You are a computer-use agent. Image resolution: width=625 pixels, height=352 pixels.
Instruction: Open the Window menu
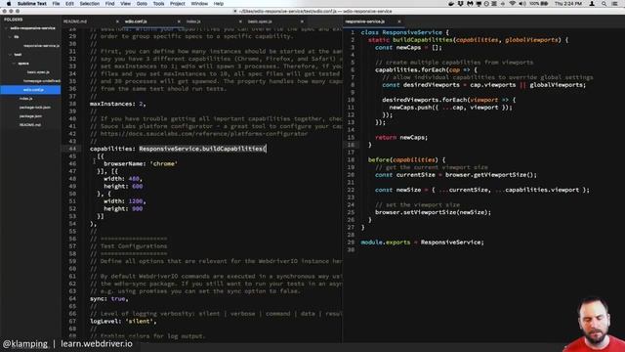click(x=199, y=4)
